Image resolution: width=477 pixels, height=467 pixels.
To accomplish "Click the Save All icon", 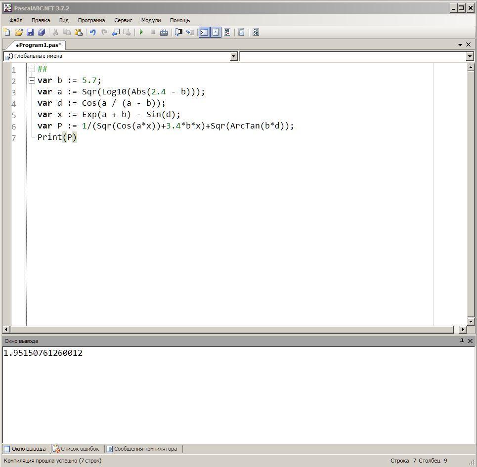I will pos(42,32).
